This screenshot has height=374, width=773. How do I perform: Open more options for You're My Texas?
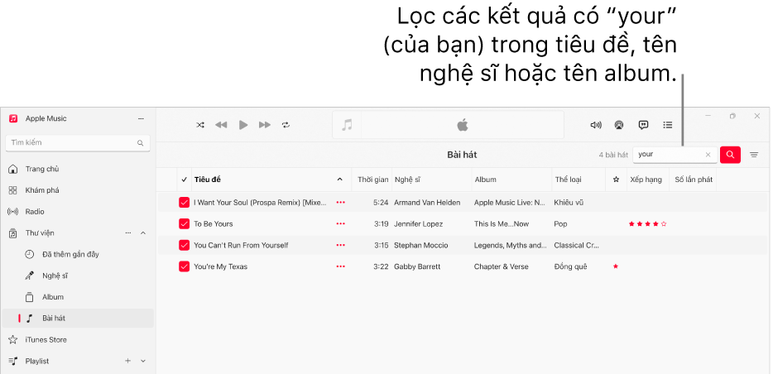click(341, 266)
